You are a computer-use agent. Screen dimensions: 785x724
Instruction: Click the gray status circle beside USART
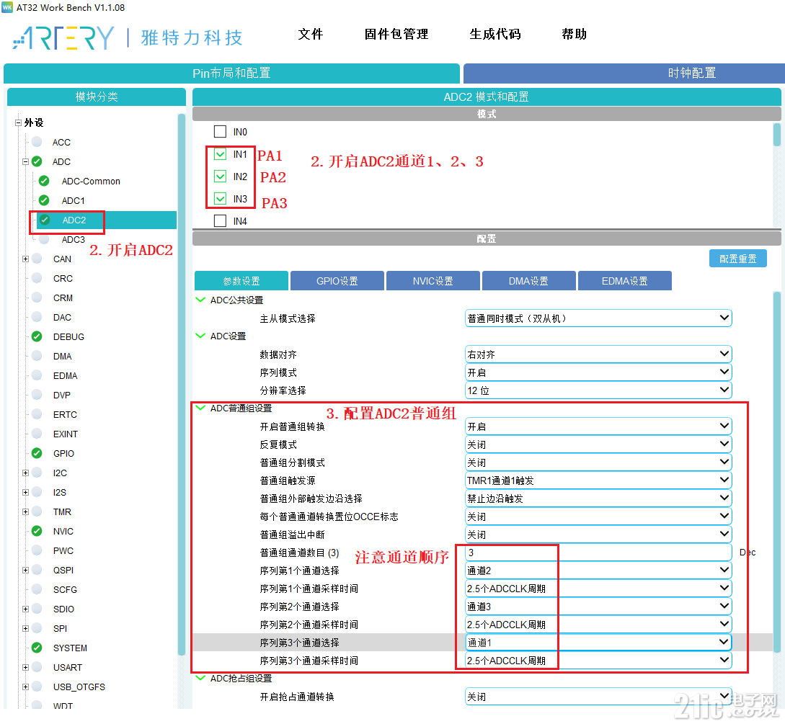click(x=37, y=667)
